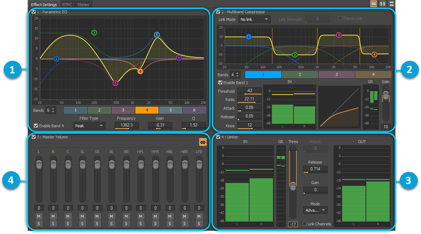Switch to two-column split layout view
The width and height of the screenshot is (421, 234).
pyautogui.click(x=382, y=3)
